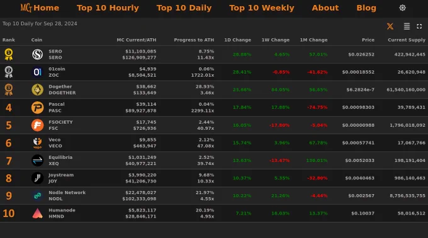
Task: Select Nodle Network progress 21.97%
Action: click(205, 193)
